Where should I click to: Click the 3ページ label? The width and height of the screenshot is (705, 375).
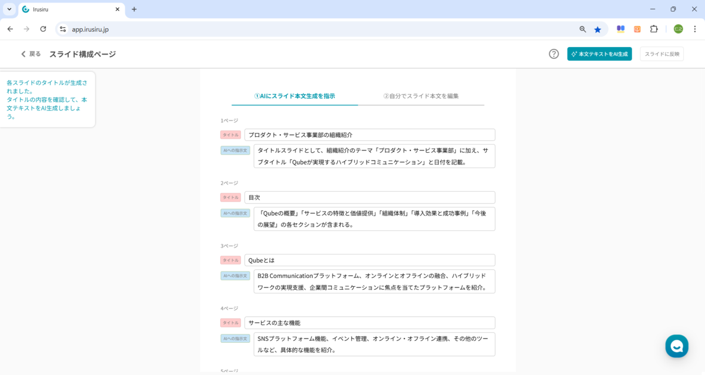[x=229, y=246]
